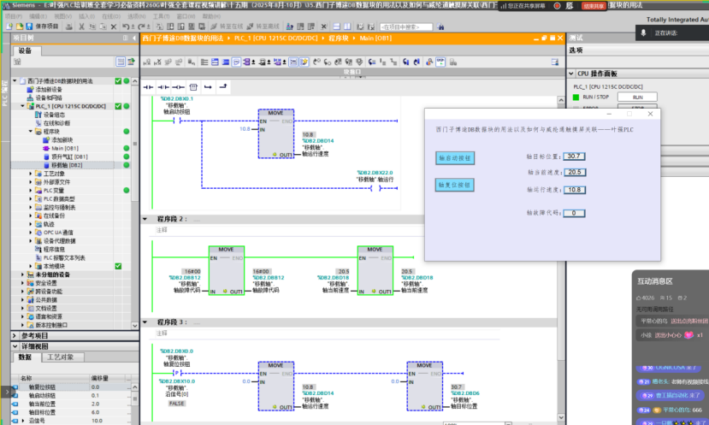Viewport: 709px width, 425px height.
Task: Click the project tree overview view icon
Action: (121, 62)
